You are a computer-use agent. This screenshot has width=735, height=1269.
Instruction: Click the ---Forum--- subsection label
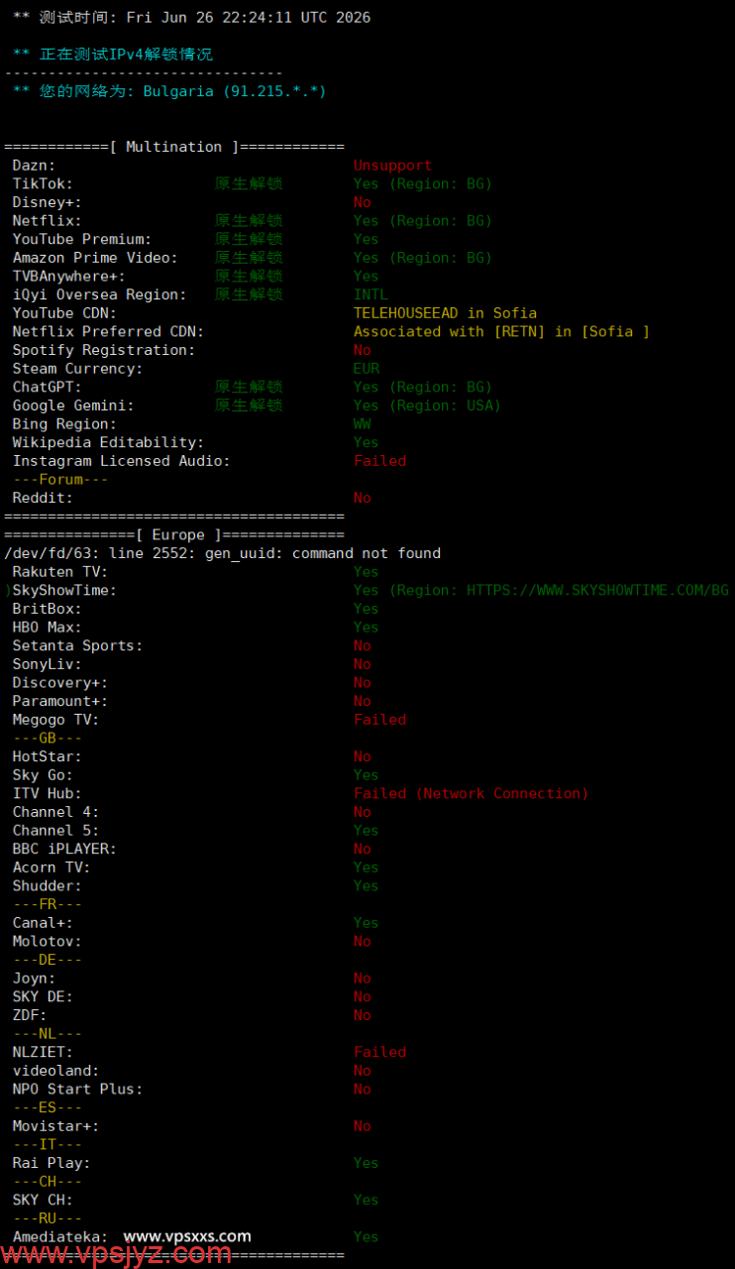[60, 479]
